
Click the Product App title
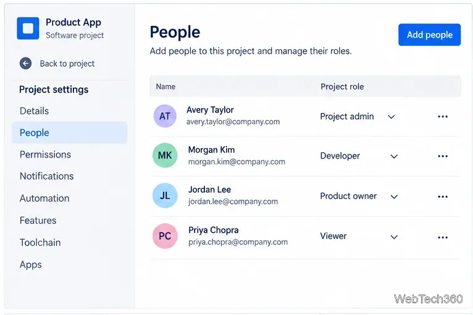point(73,22)
